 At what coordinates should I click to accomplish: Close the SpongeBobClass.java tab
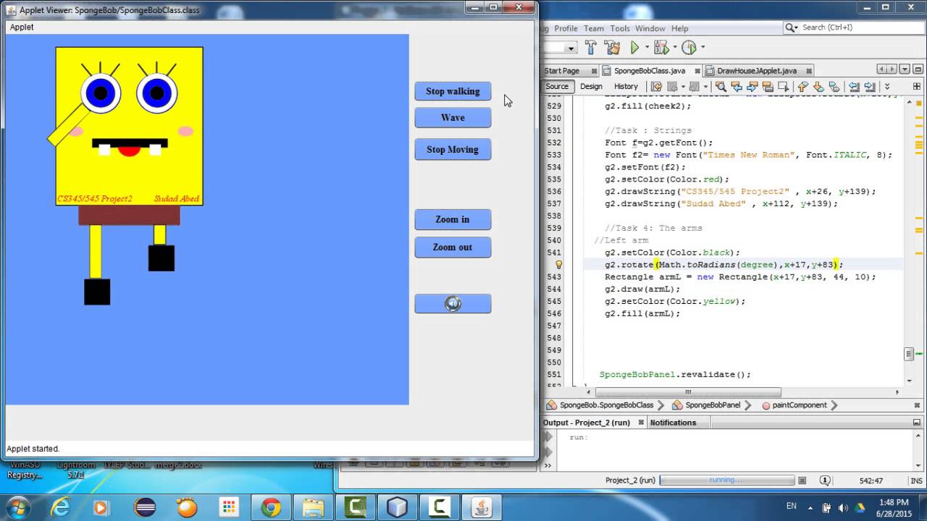(697, 71)
